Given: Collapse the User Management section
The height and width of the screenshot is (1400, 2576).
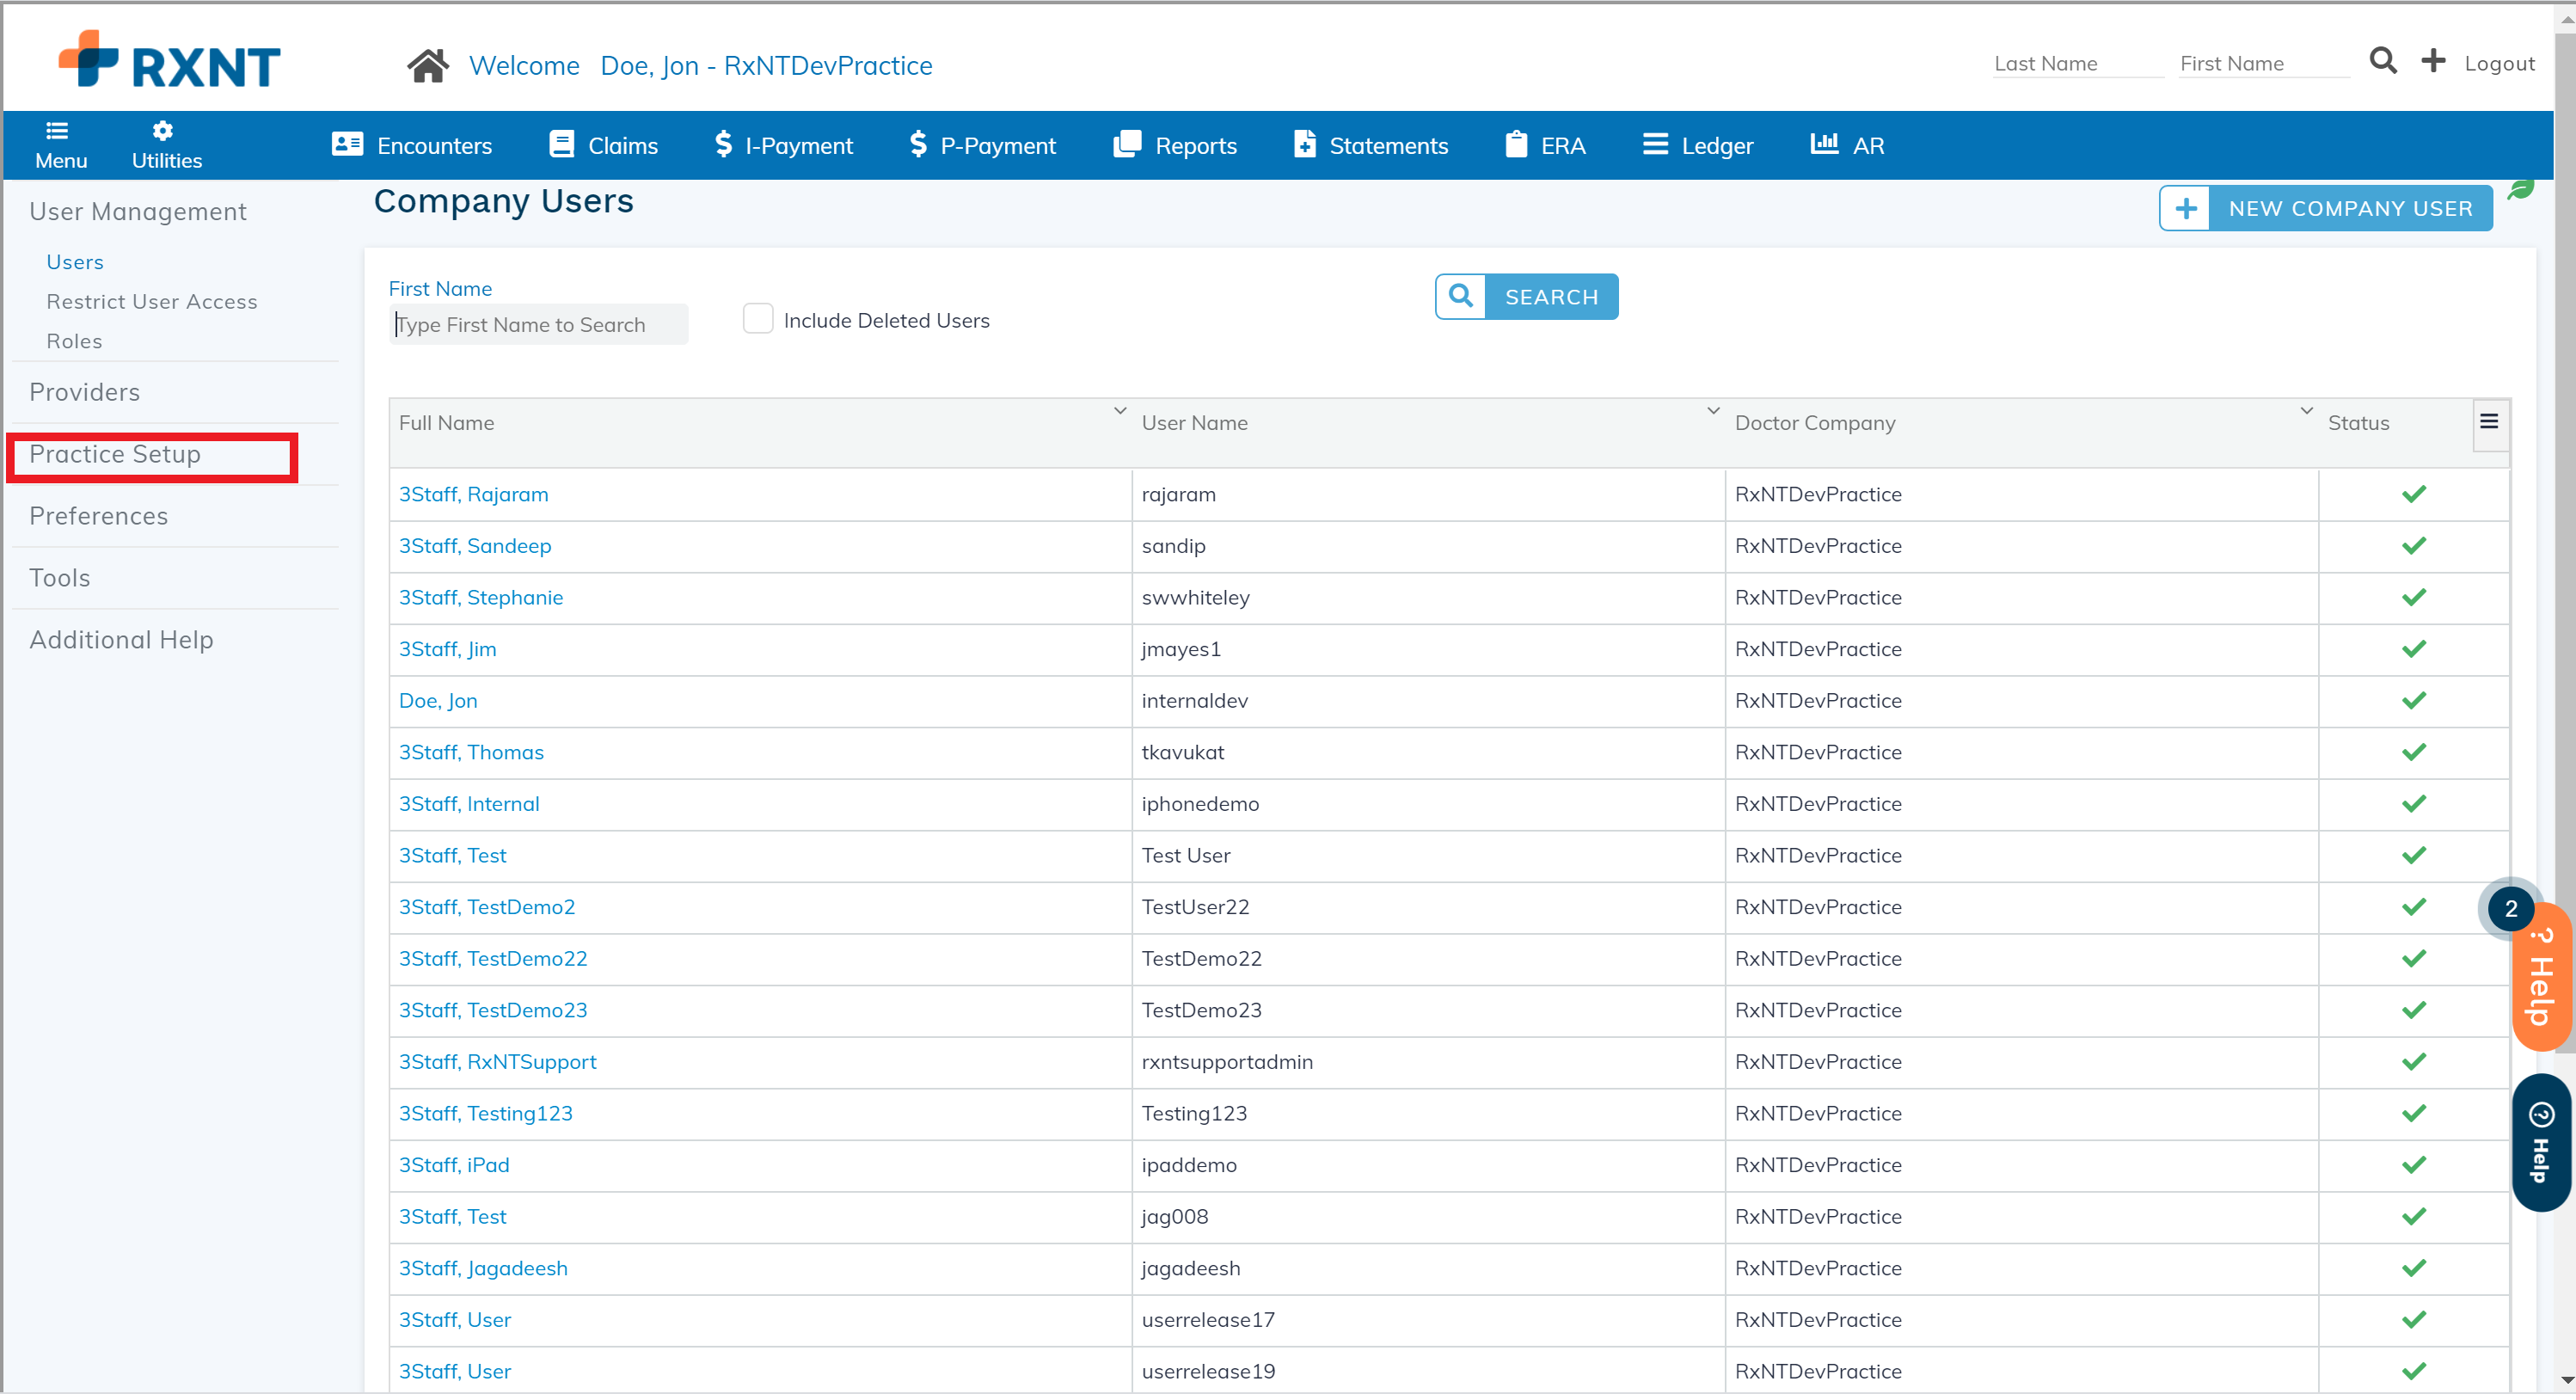Looking at the screenshot, I should point(138,212).
